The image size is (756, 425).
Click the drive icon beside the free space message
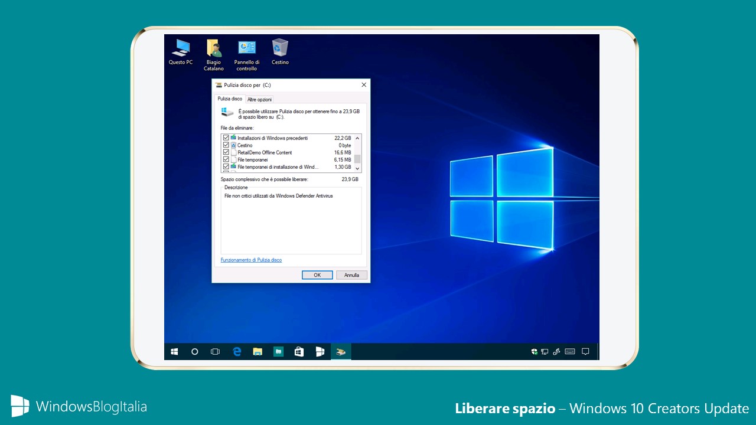coord(227,112)
